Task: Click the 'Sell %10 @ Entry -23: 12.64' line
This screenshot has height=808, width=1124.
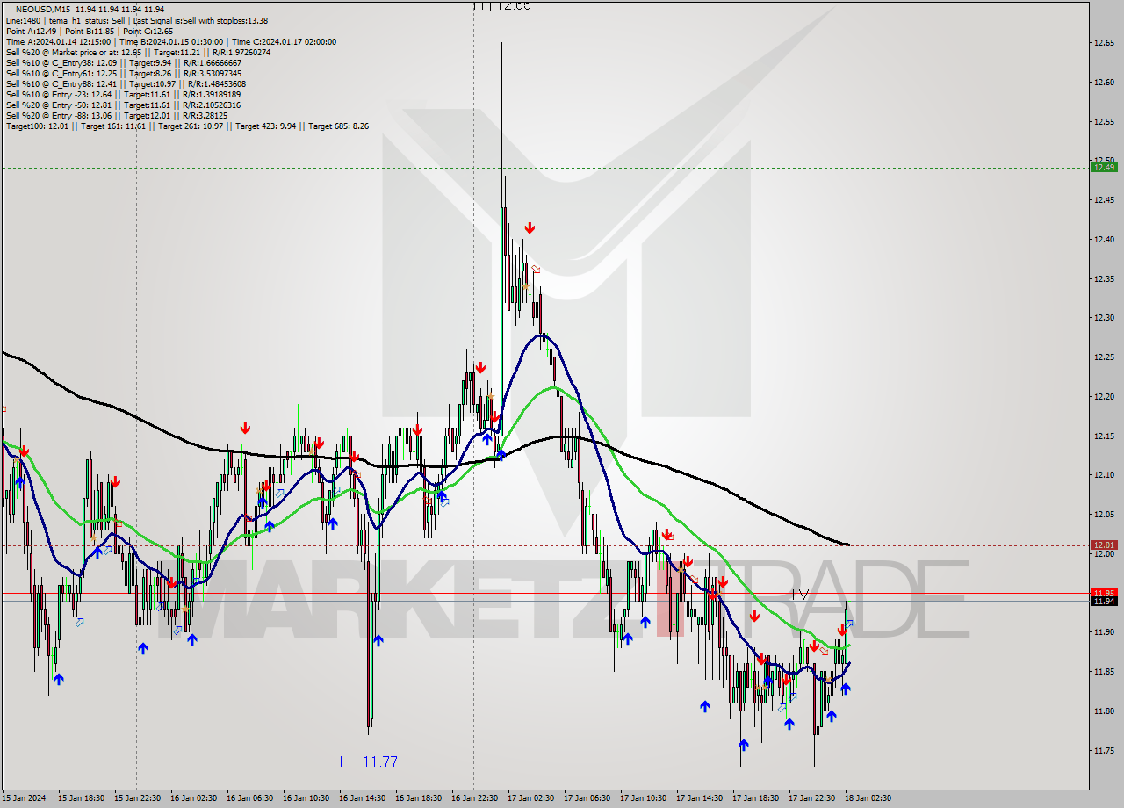Action: click(x=123, y=94)
